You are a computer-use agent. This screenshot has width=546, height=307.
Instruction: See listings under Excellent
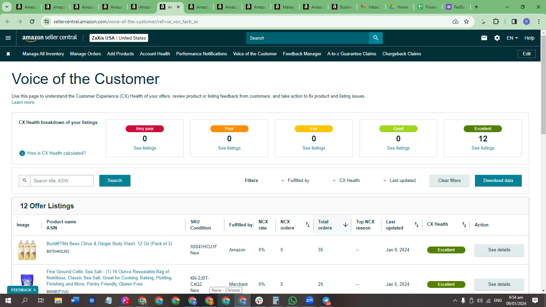[x=483, y=148]
